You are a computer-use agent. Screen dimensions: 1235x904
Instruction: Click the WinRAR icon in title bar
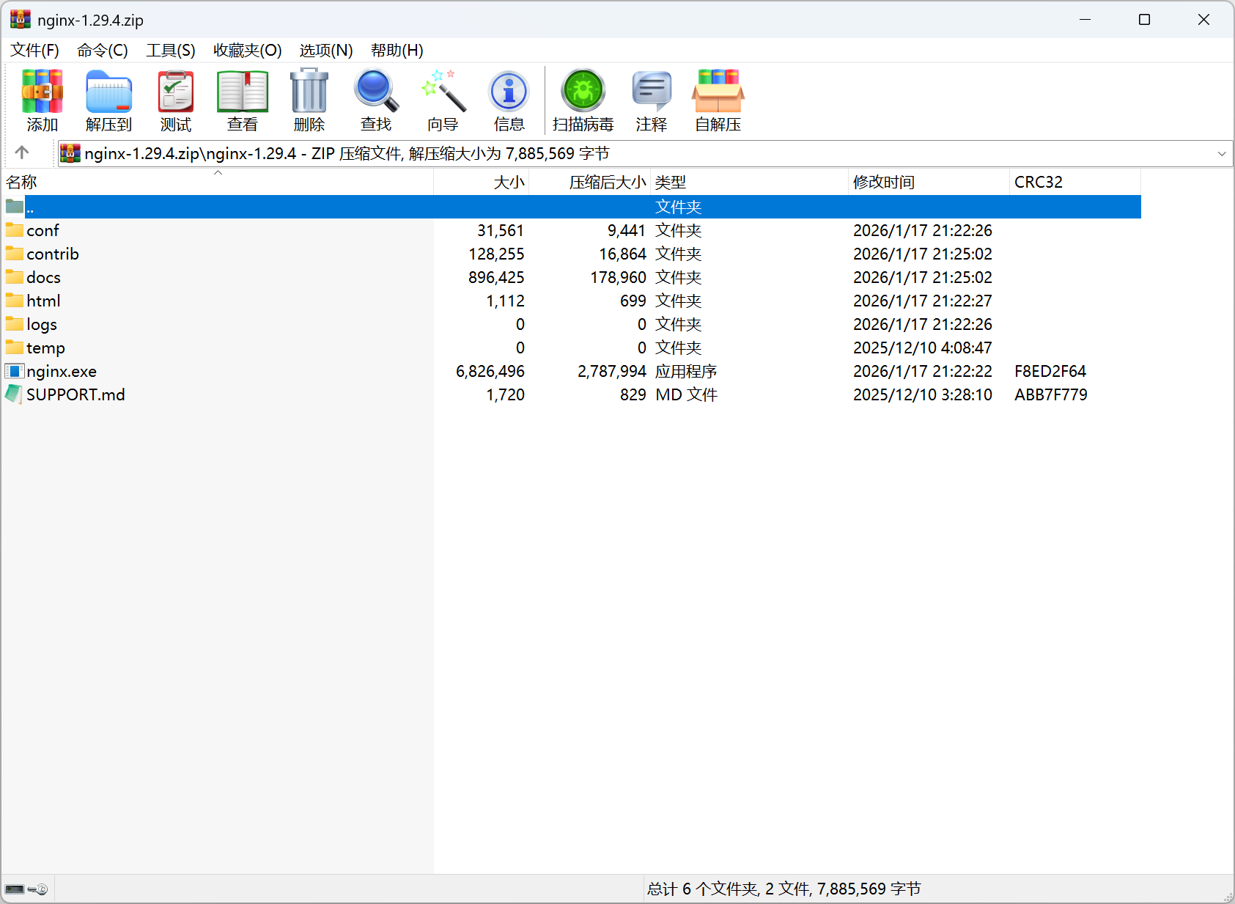(x=20, y=19)
